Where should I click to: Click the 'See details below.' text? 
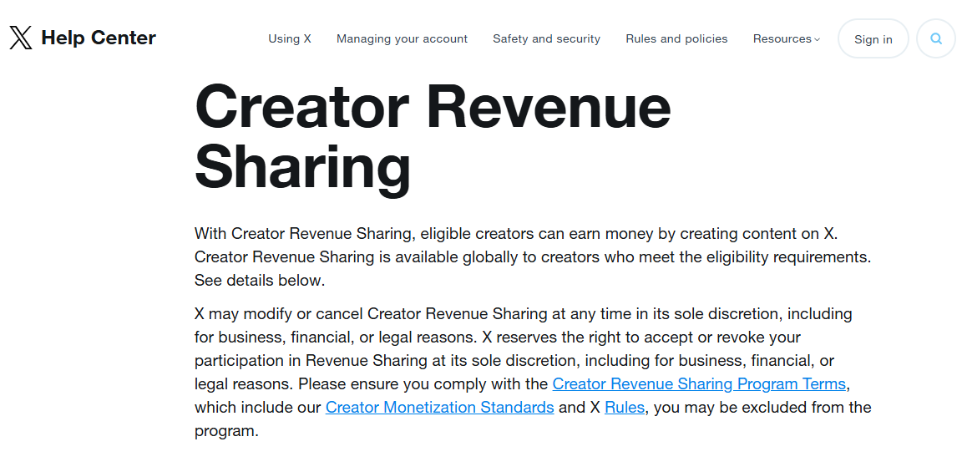[260, 281]
